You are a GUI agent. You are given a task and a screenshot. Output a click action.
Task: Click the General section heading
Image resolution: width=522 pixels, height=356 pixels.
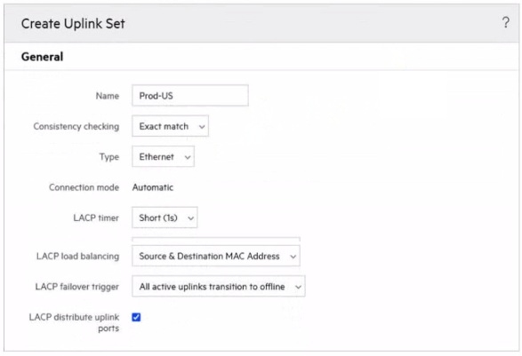pos(43,57)
